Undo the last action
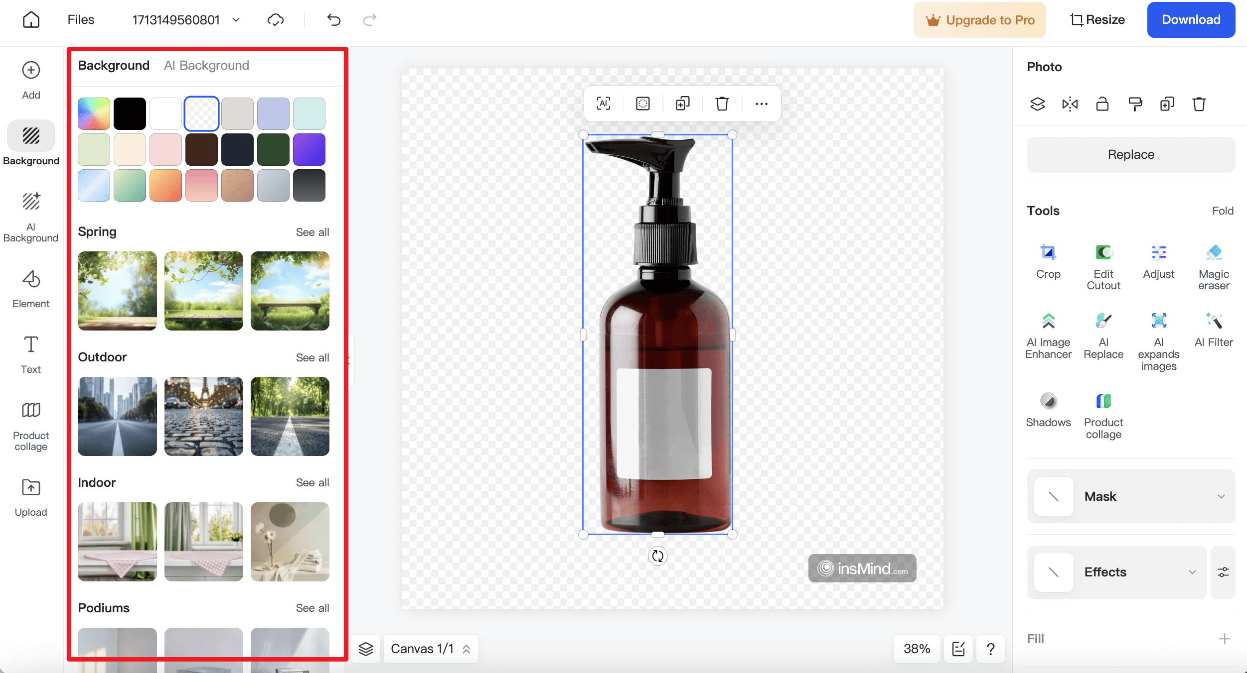The image size is (1247, 673). click(333, 20)
